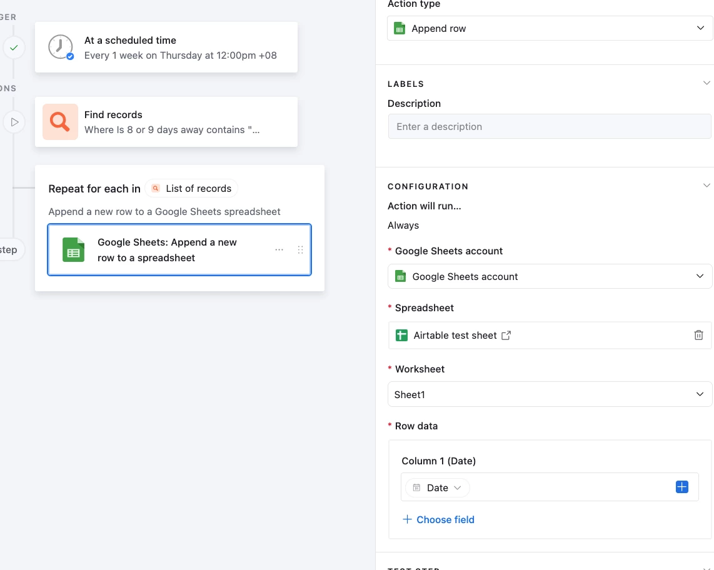This screenshot has height=570, width=714.
Task: Click the orange Find records search icon
Action: 60,121
